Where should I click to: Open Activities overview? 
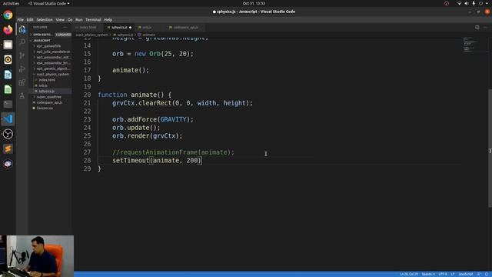point(11,3)
